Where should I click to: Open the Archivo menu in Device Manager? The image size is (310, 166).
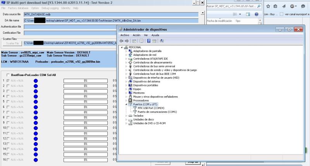[x=125, y=35]
